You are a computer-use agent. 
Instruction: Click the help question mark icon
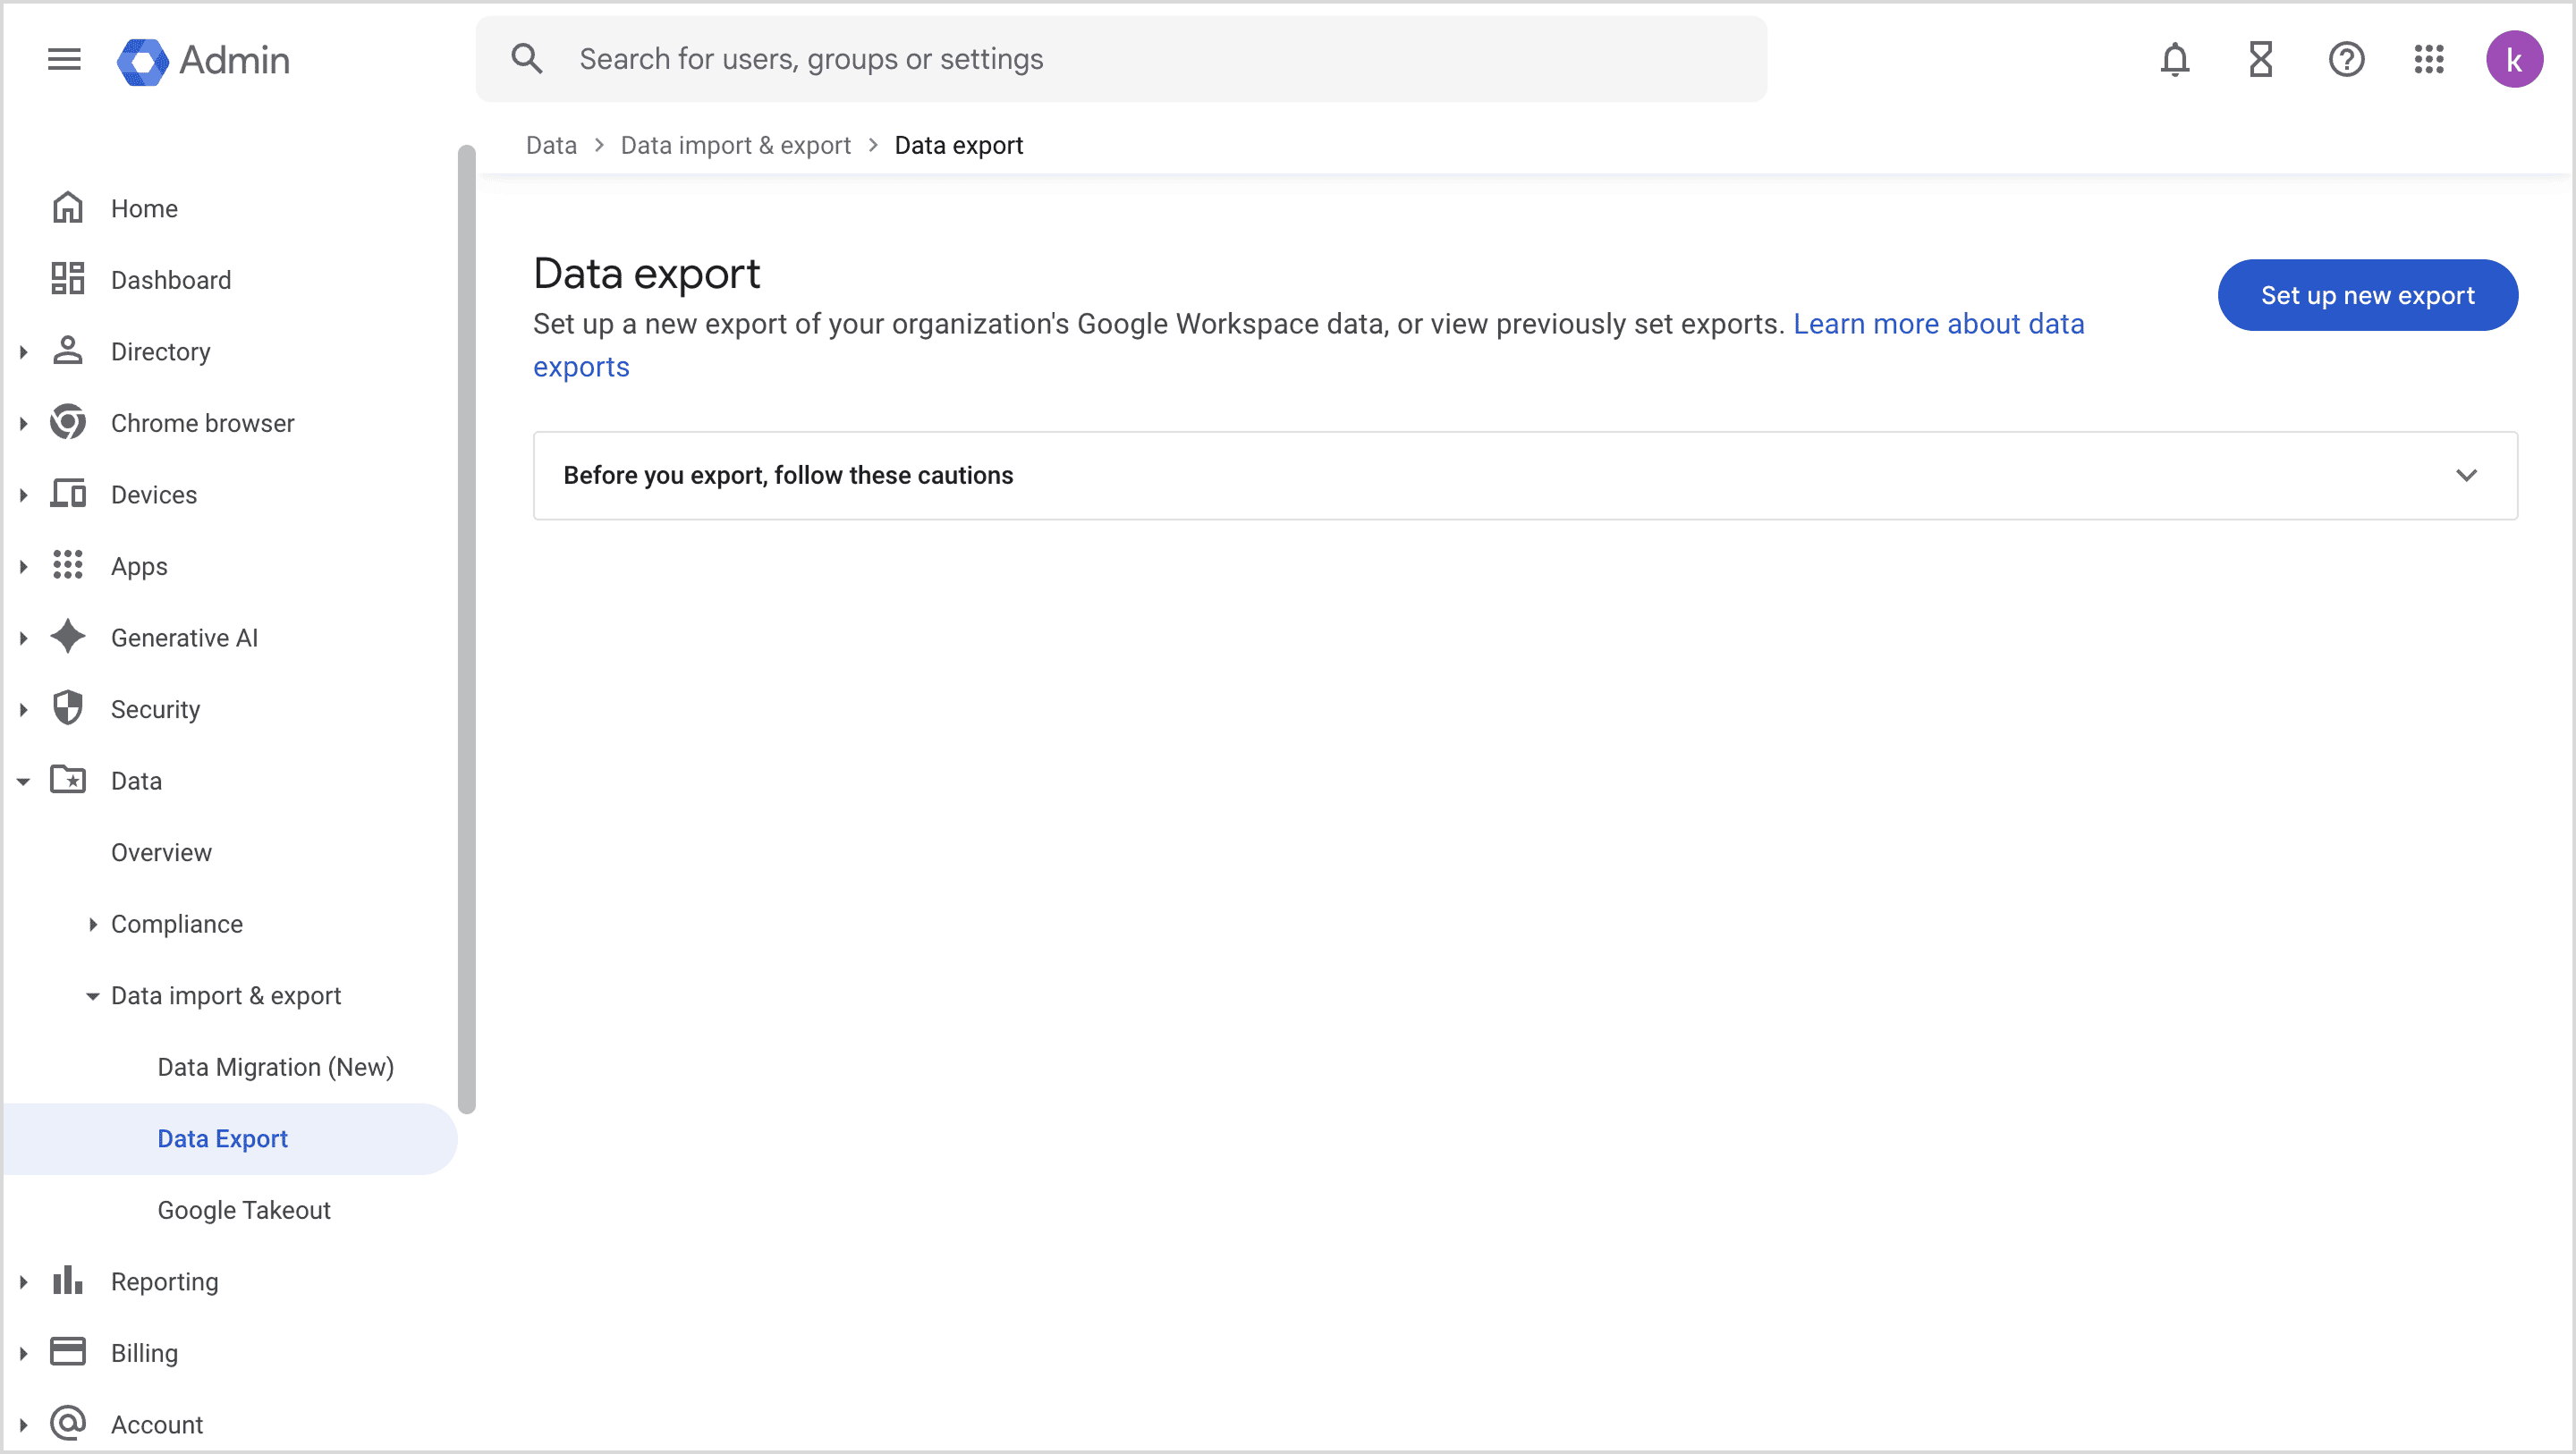click(x=2345, y=59)
